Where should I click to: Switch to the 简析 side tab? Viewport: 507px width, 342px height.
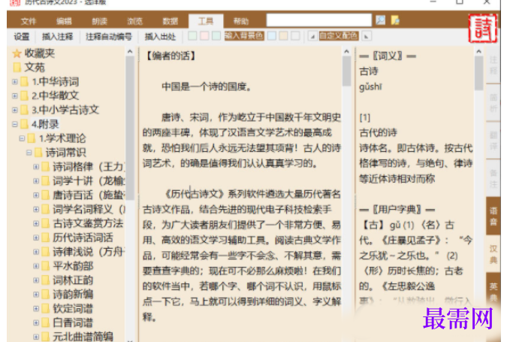[493, 102]
